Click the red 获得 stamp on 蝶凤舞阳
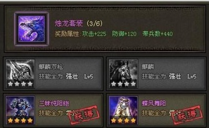Viewport: 209px width, 128px height. [187, 115]
